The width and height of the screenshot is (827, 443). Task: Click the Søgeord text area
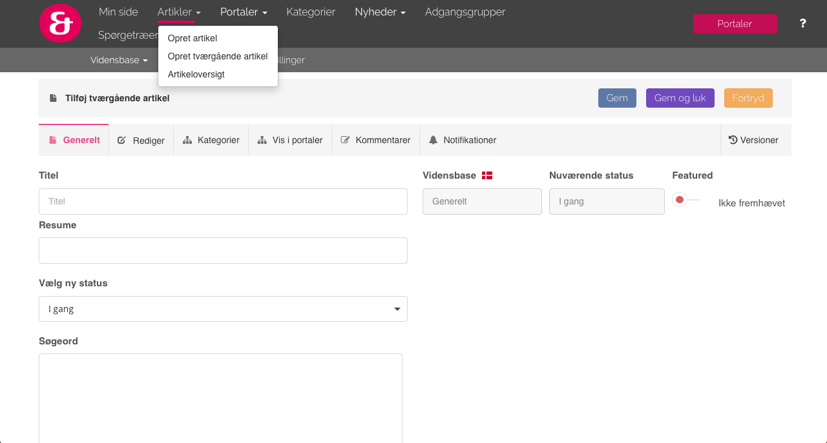[220, 397]
